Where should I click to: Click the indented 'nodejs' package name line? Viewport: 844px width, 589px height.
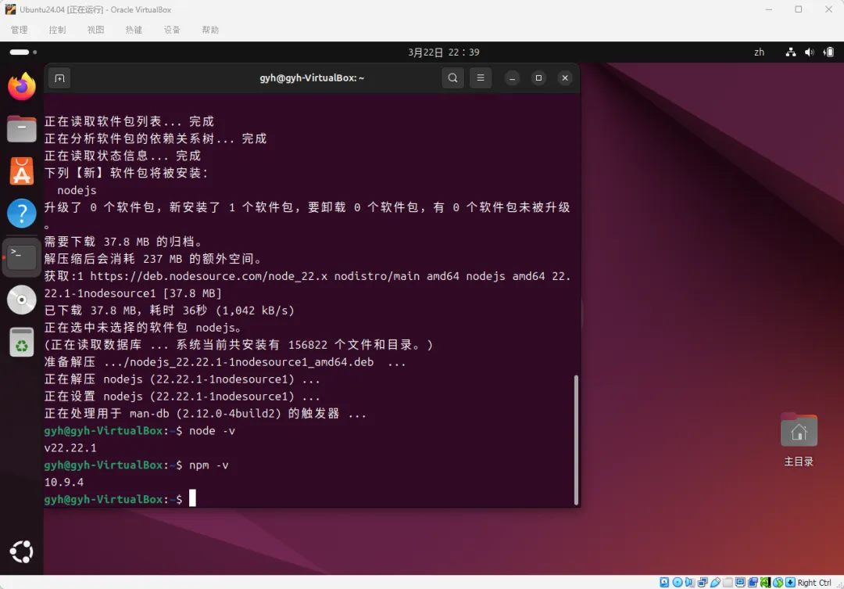(x=77, y=190)
